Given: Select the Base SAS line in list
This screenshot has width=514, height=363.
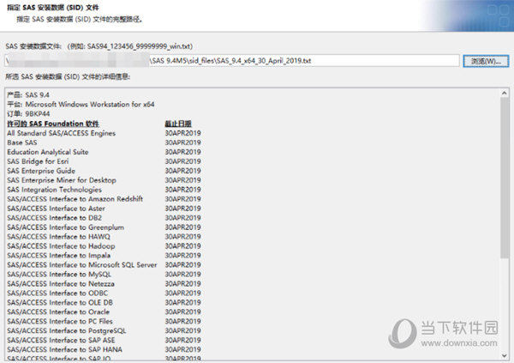Looking at the screenshot, I should (x=24, y=142).
